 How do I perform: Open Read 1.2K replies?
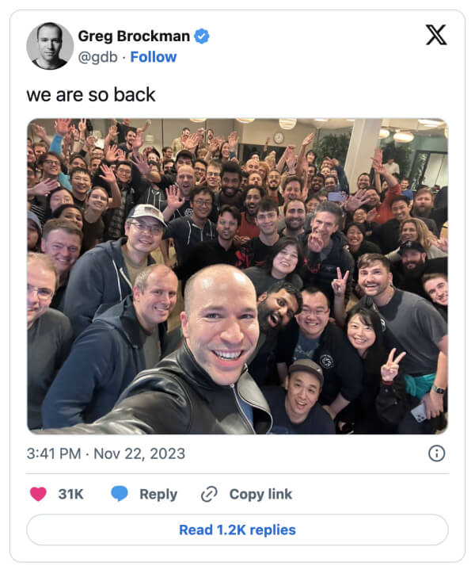click(x=237, y=530)
